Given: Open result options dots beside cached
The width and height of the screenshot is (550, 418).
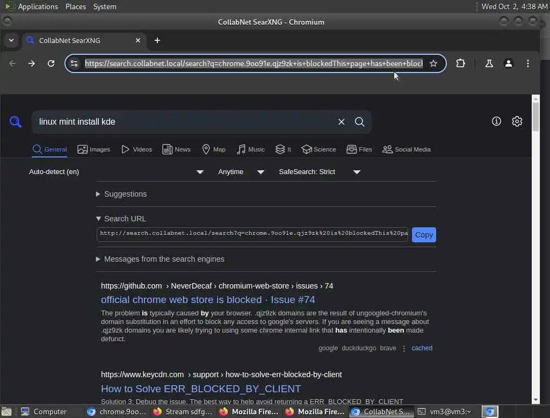Looking at the screenshot, I should [x=404, y=348].
